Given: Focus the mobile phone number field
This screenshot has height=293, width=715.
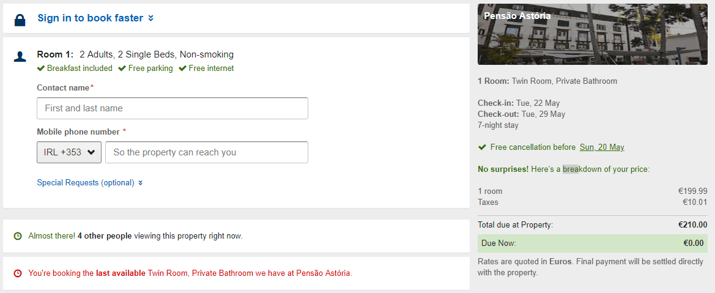Looking at the screenshot, I should [207, 152].
